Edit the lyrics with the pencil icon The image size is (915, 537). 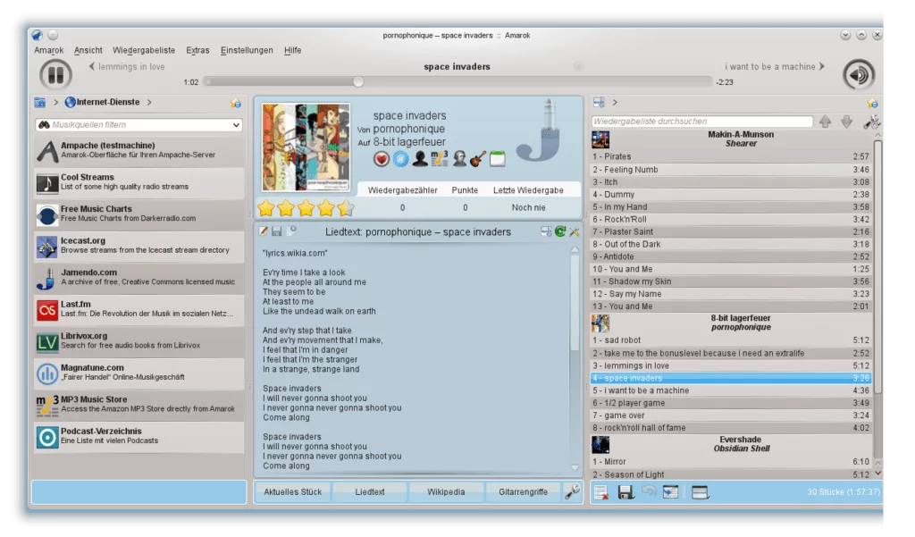pyautogui.click(x=264, y=231)
